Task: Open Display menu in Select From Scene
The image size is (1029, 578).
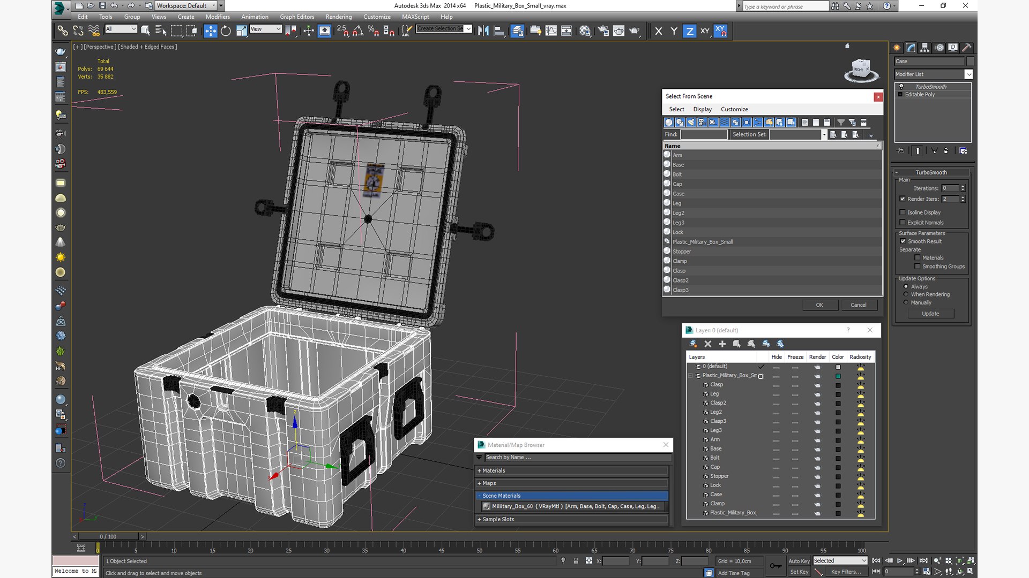Action: click(x=702, y=109)
